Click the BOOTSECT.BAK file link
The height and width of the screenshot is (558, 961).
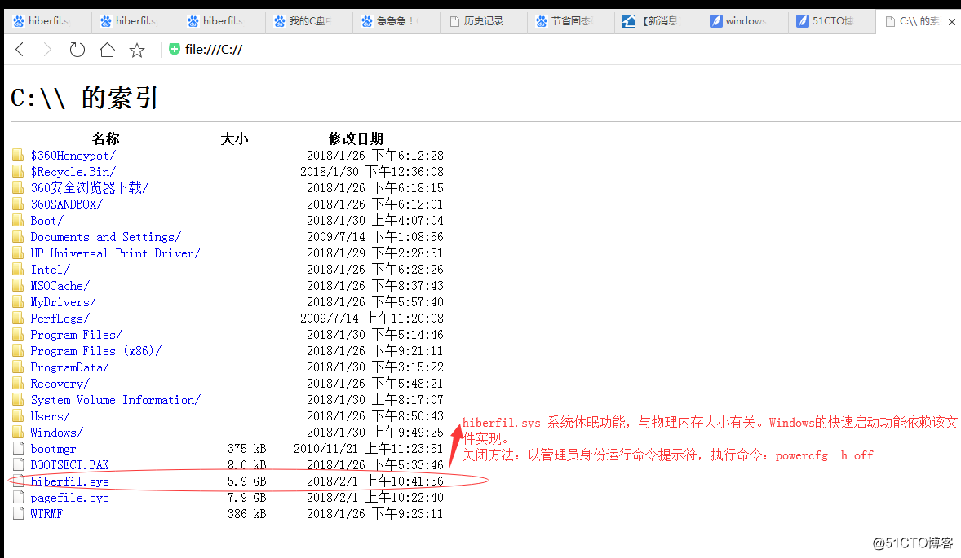click(70, 465)
